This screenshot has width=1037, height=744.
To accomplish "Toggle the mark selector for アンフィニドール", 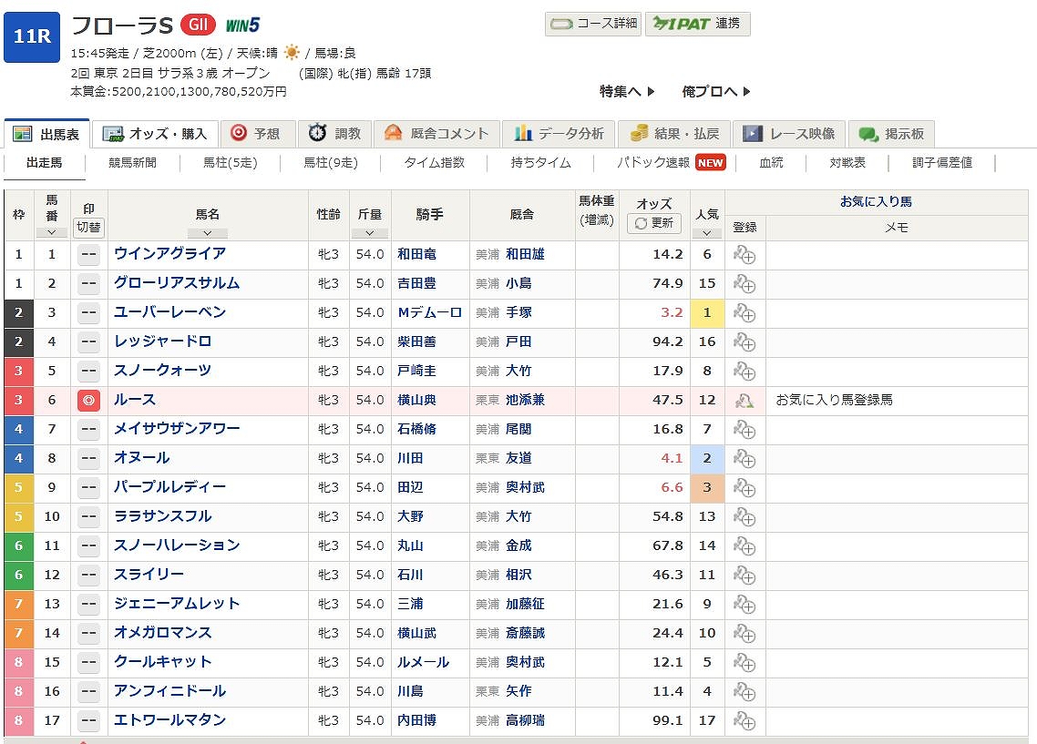I will coord(88,692).
